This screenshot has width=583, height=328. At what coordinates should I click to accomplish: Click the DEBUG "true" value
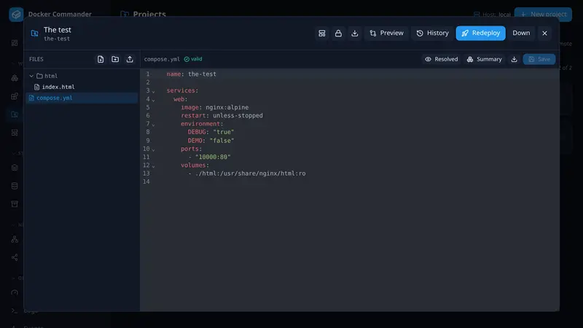point(224,132)
